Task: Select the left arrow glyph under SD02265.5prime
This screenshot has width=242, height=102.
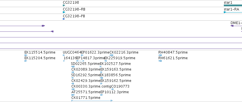Action: pyautogui.click(x=73, y=67)
